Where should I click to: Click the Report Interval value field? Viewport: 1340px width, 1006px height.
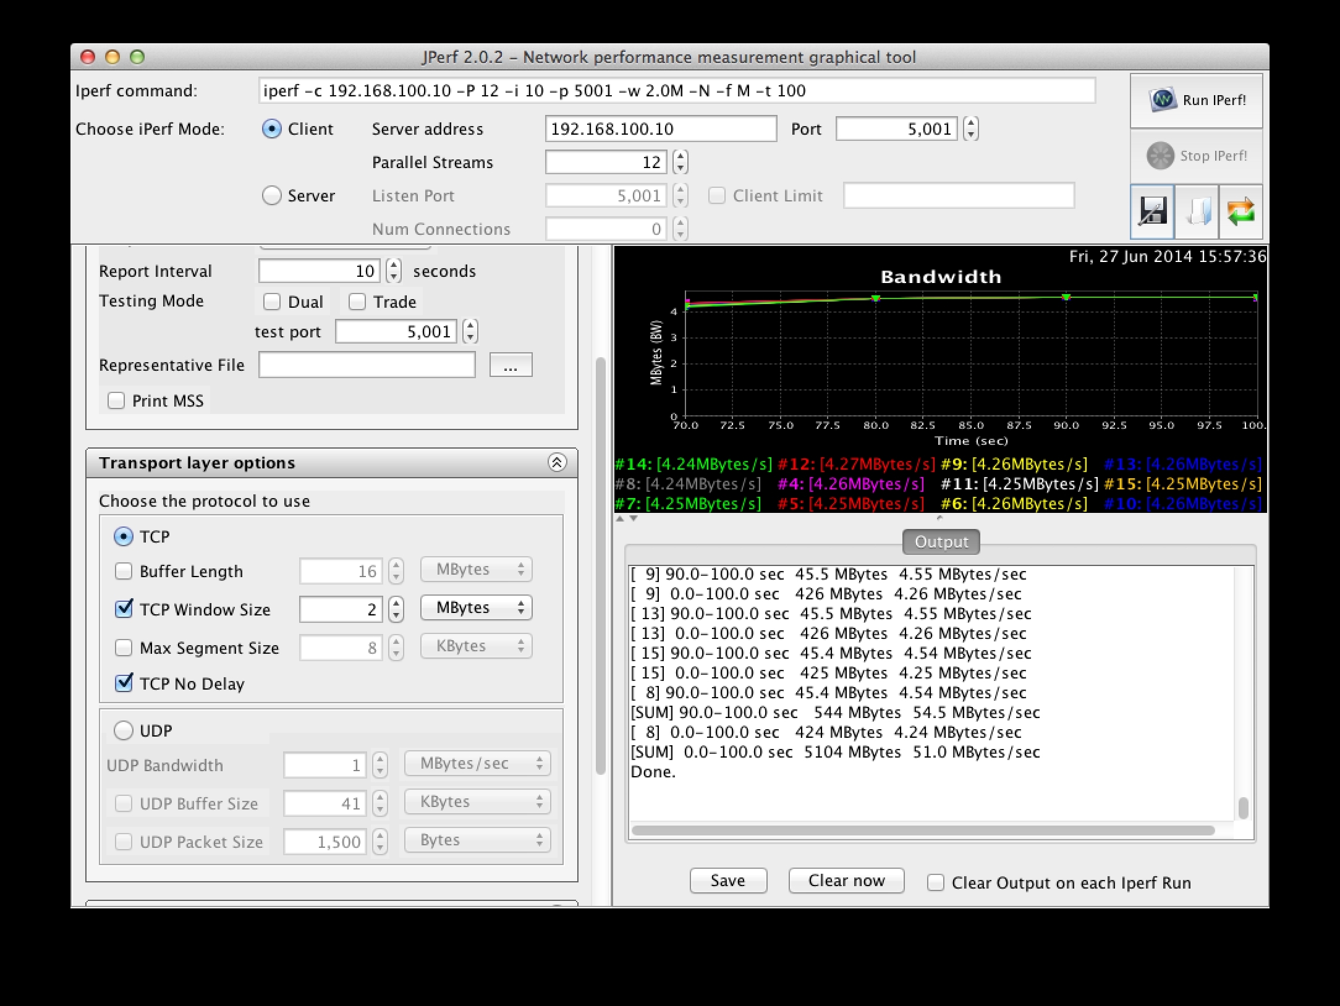tap(320, 271)
